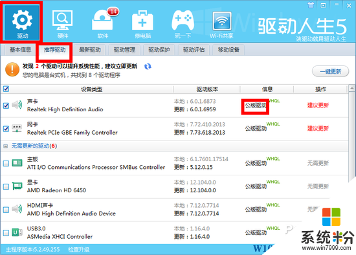Uncheck Realtek PCIe GBE Family Controller checkbox
Image resolution: width=356 pixels, height=255 pixels.
click(x=6, y=129)
